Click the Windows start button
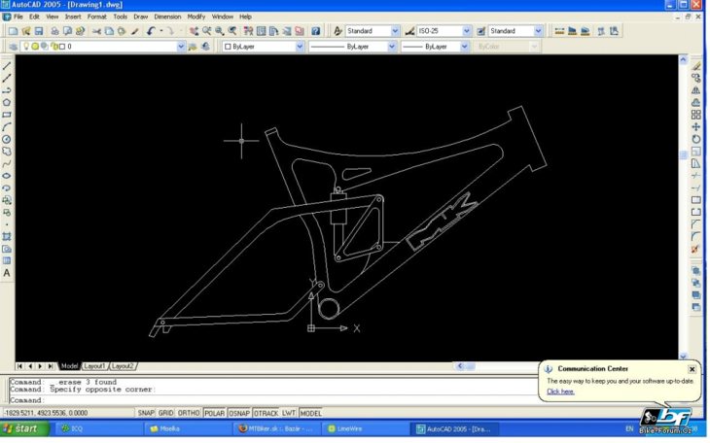 (x=25, y=429)
